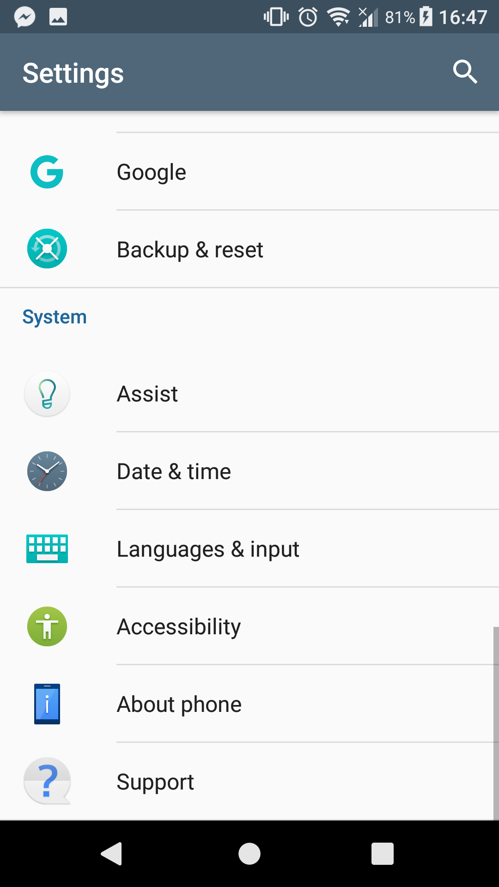Open the Assist menu entry

click(x=147, y=394)
